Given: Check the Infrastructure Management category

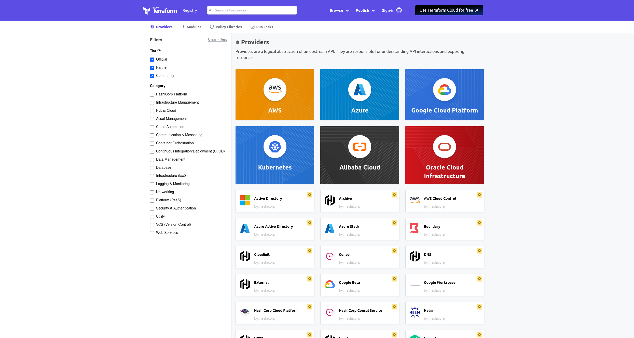Looking at the screenshot, I should [x=152, y=103].
